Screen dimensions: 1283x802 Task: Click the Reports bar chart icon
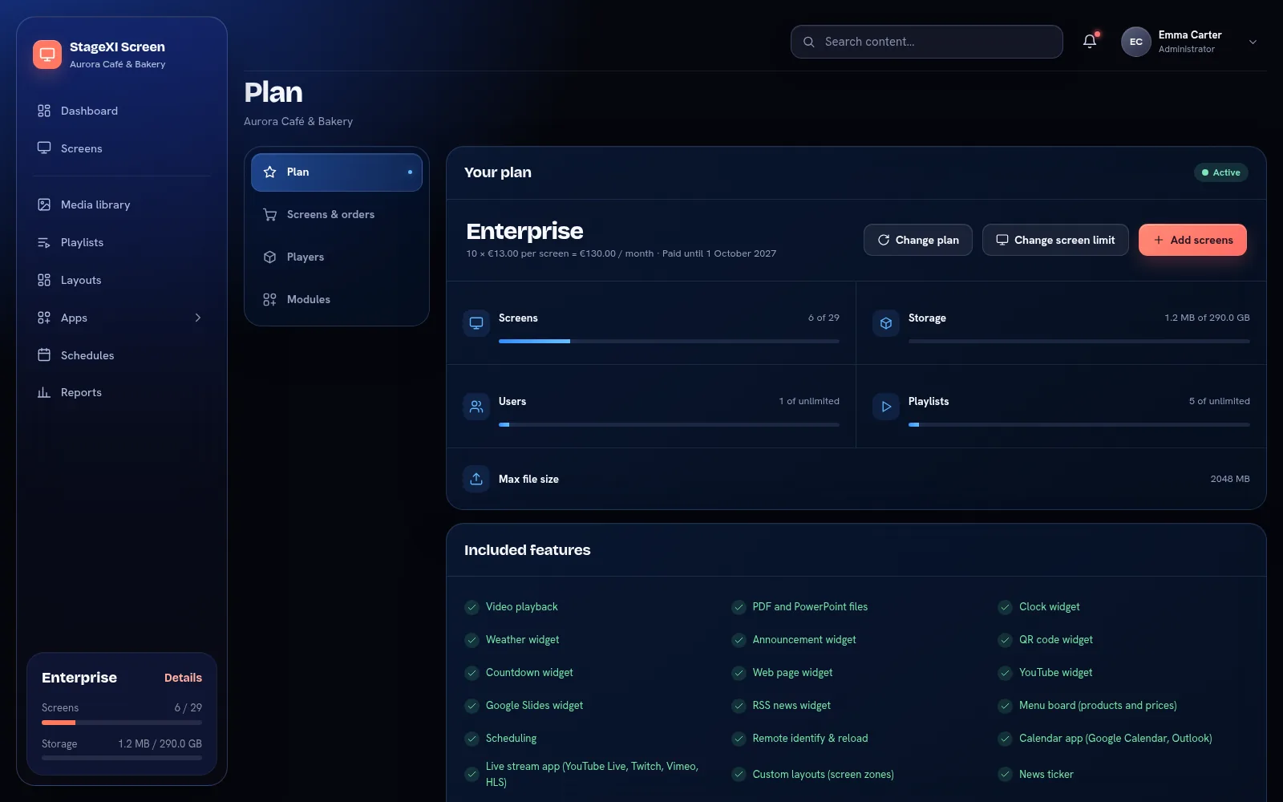coord(44,392)
